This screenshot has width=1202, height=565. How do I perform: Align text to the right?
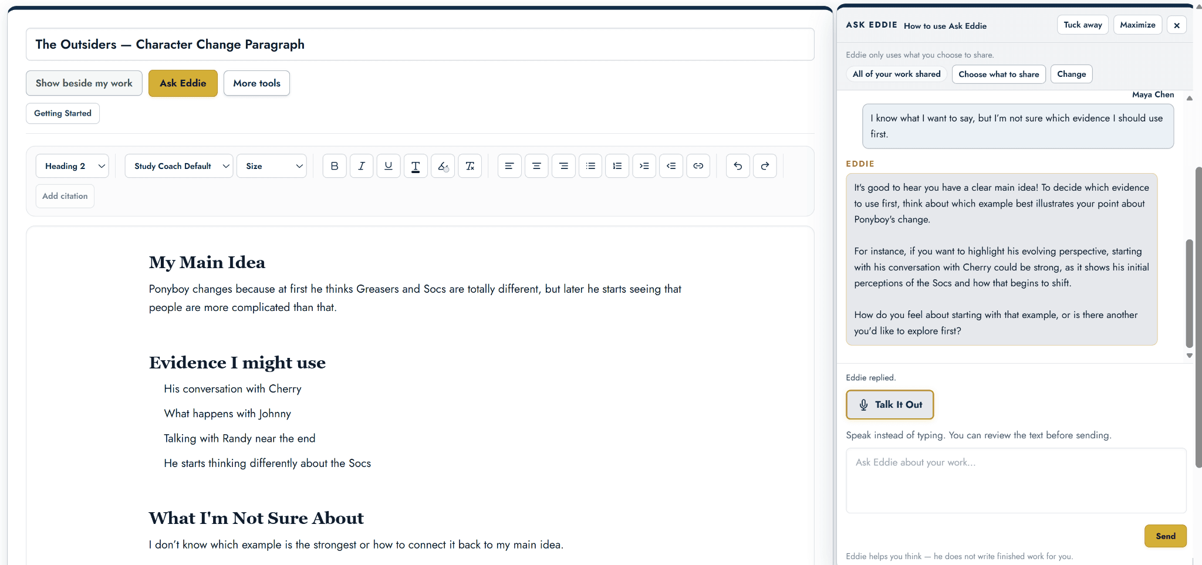(x=563, y=166)
